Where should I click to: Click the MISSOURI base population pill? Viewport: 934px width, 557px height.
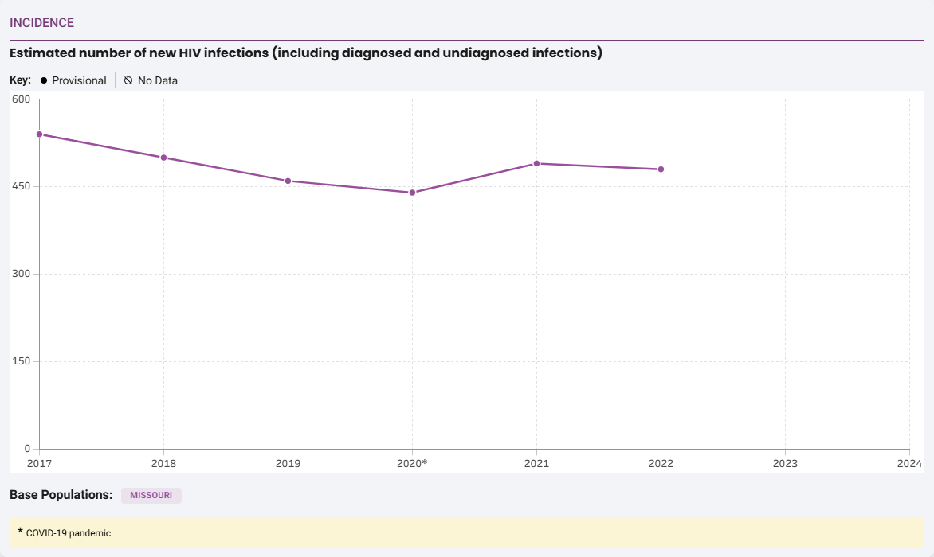151,495
